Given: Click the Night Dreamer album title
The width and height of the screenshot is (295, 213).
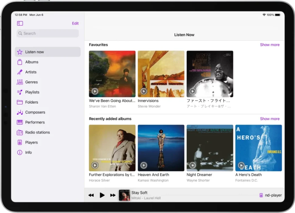Looking at the screenshot, I should point(199,175).
